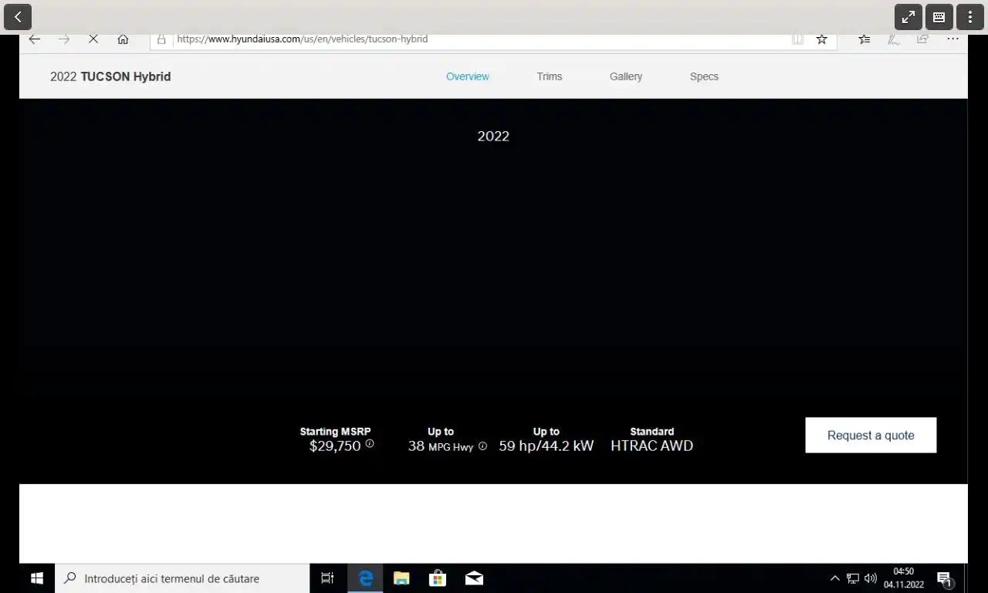Click the Windows taskbar search box
The height and width of the screenshot is (593, 988).
tap(182, 578)
